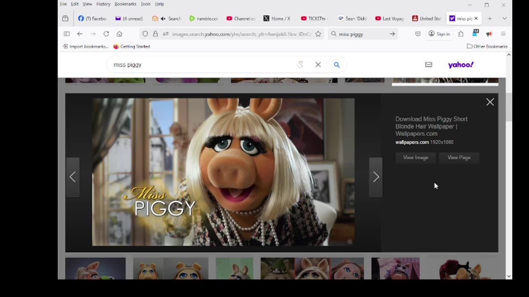This screenshot has width=529, height=297.
Task: Open Firefox View recent browsing icon
Action: point(65,19)
